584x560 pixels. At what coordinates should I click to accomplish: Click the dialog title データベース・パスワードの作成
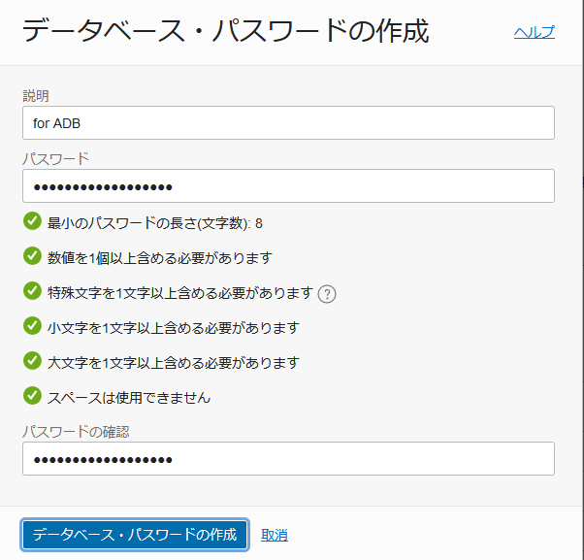226,31
